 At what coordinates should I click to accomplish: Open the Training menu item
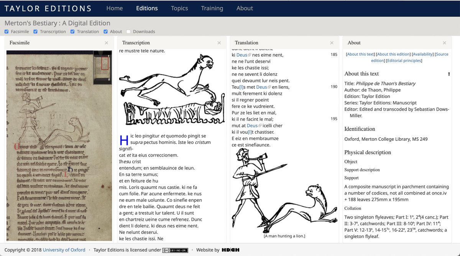(212, 8)
